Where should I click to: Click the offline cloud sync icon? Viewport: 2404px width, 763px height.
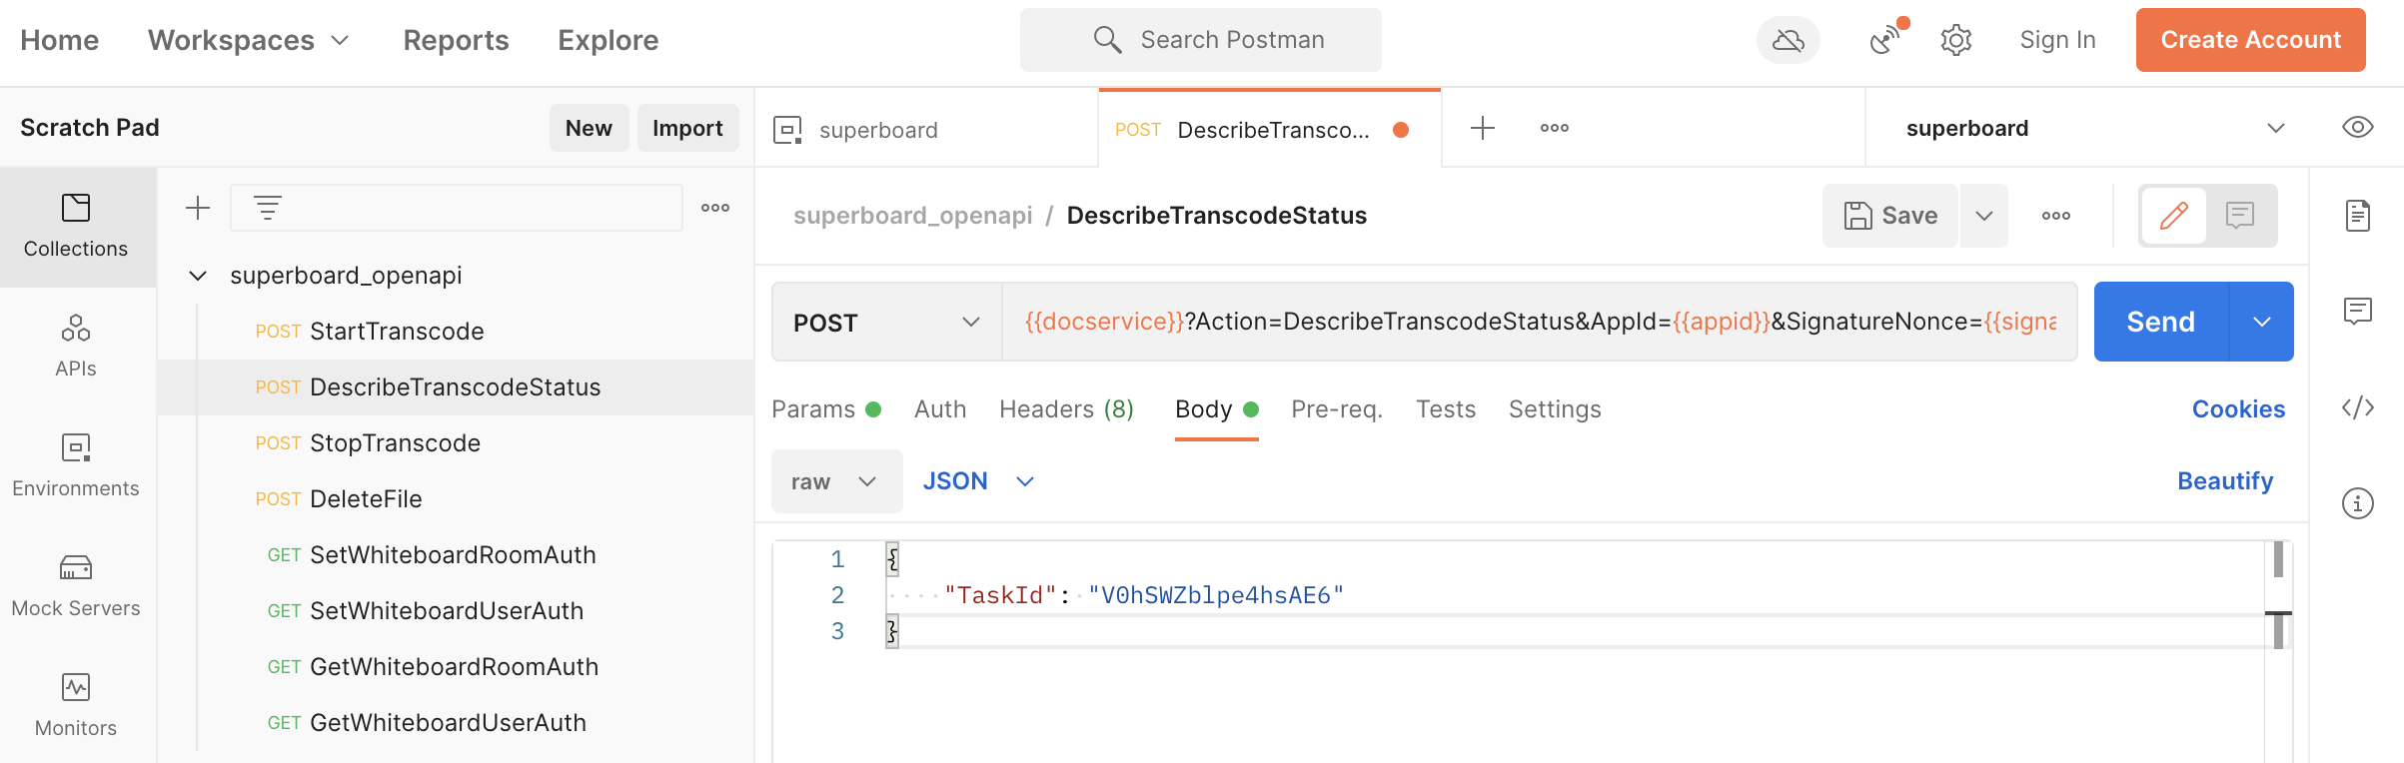click(1788, 40)
